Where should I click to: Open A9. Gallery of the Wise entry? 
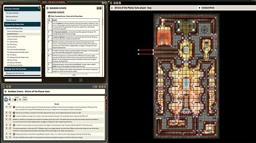[x=14, y=63]
